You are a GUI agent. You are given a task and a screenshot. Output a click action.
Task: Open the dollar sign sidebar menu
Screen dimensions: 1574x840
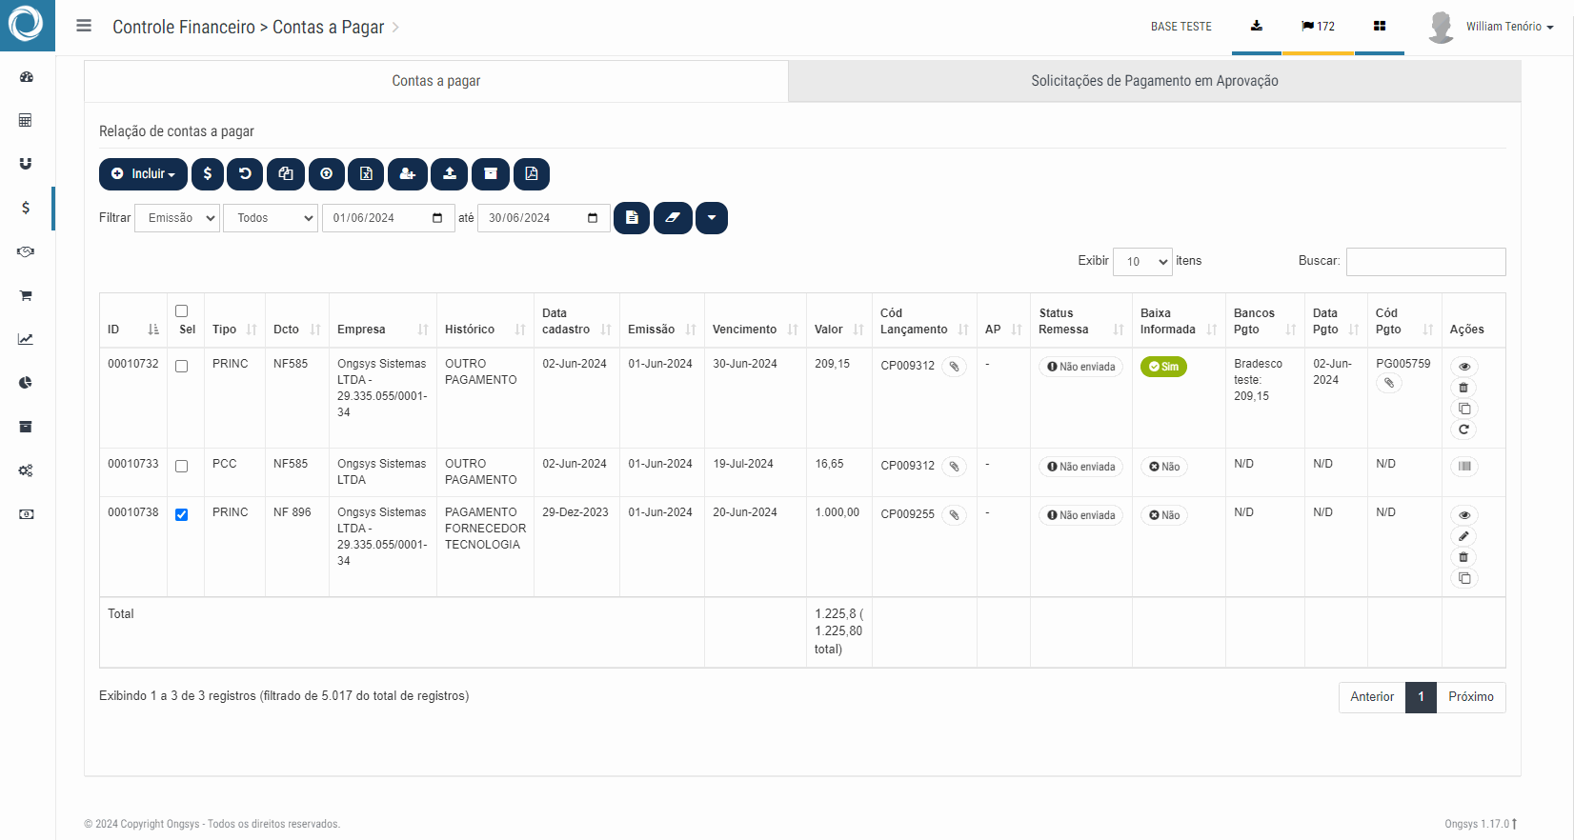tap(26, 208)
